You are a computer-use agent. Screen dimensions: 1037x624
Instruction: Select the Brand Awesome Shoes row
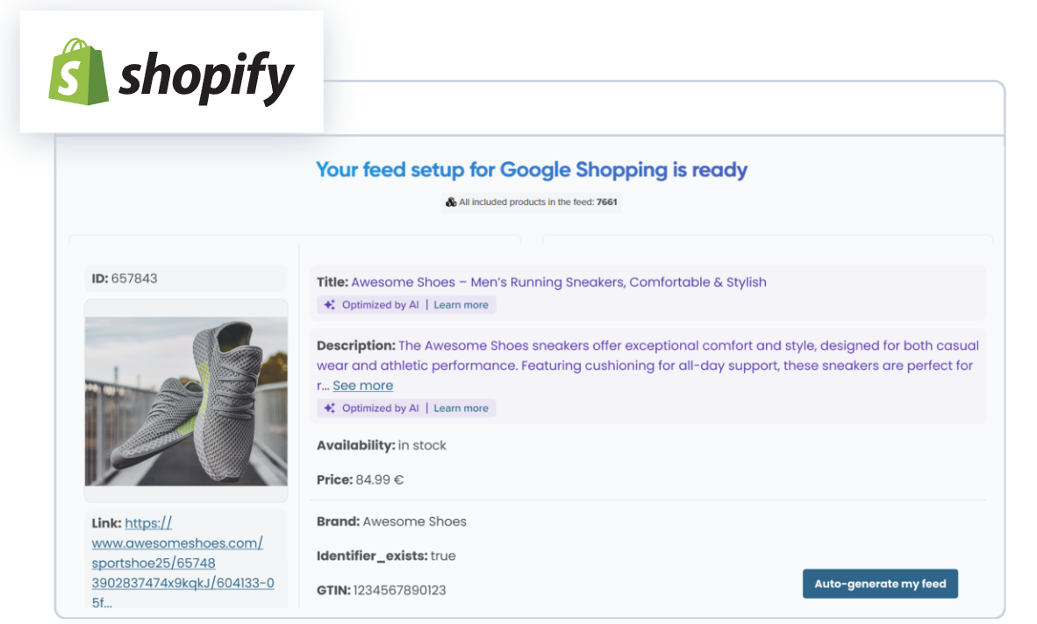click(391, 521)
